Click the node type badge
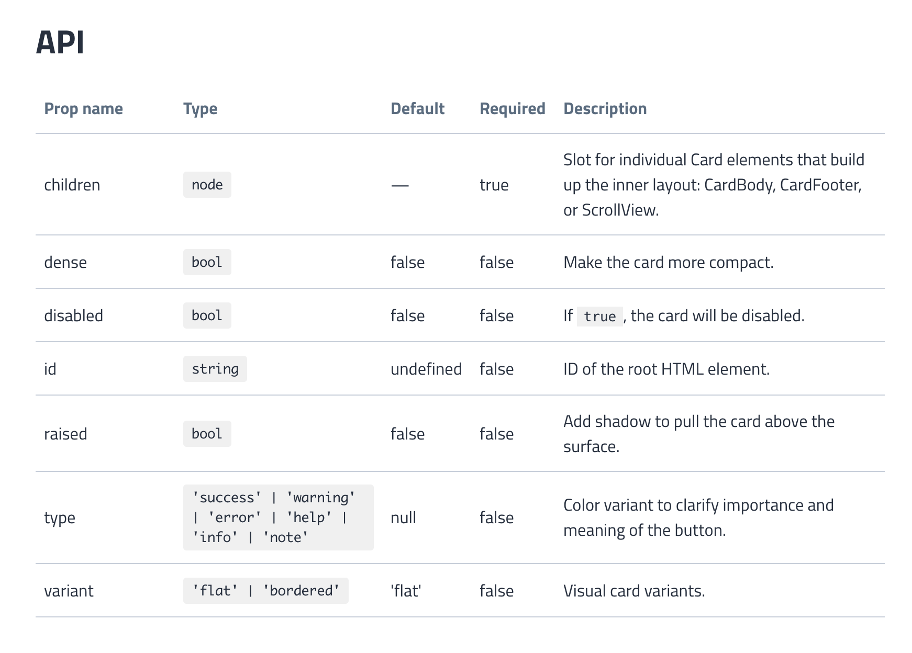912x653 pixels. coord(207,185)
